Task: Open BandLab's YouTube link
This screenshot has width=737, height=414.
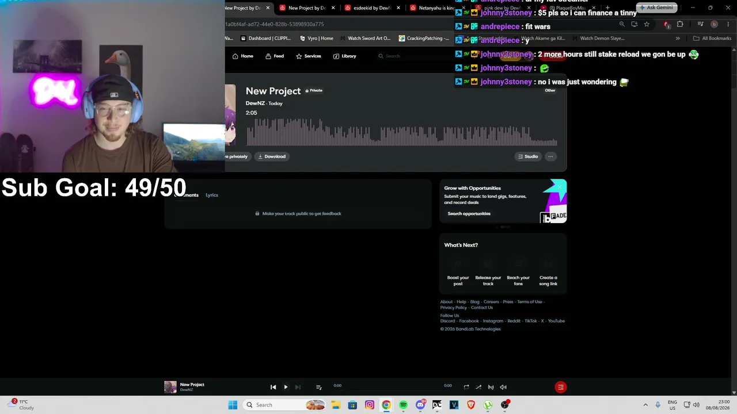Action: [x=556, y=321]
